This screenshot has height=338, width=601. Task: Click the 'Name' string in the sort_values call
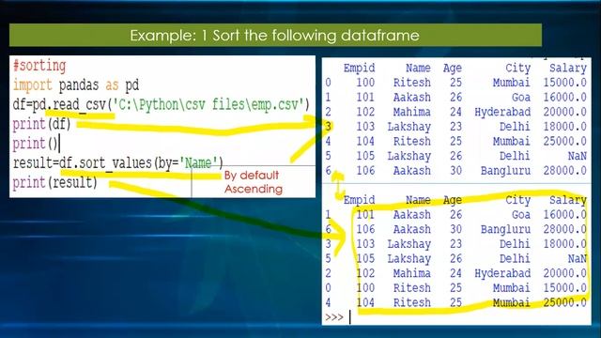coord(198,162)
